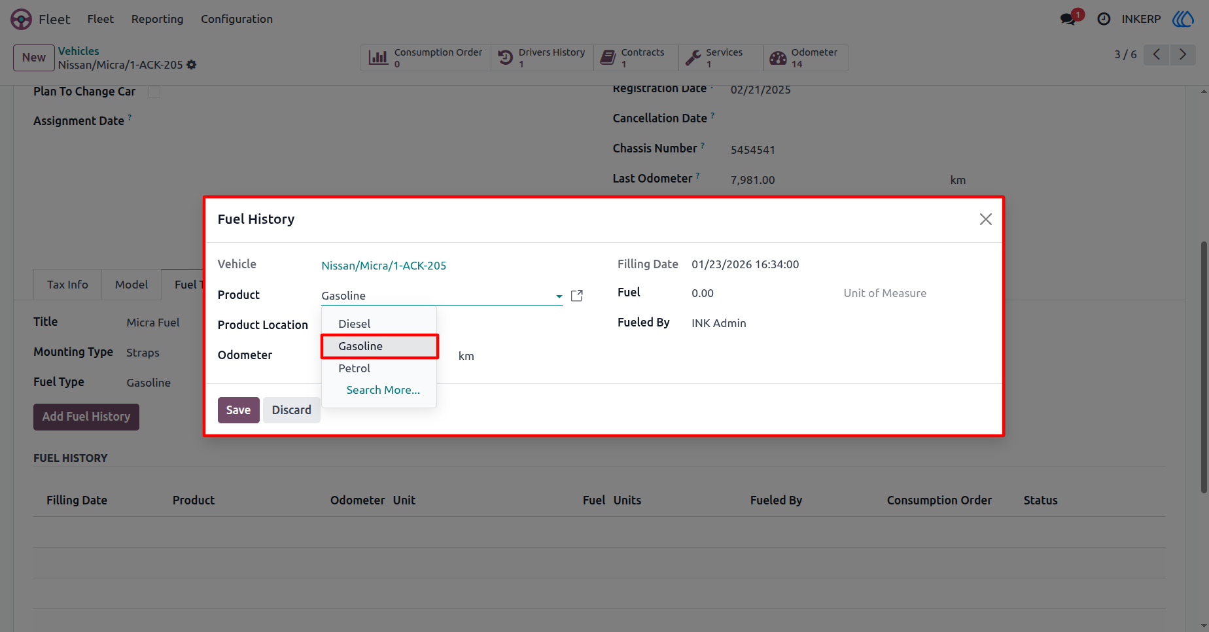Save the fuel history record
The width and height of the screenshot is (1209, 632).
(x=239, y=410)
